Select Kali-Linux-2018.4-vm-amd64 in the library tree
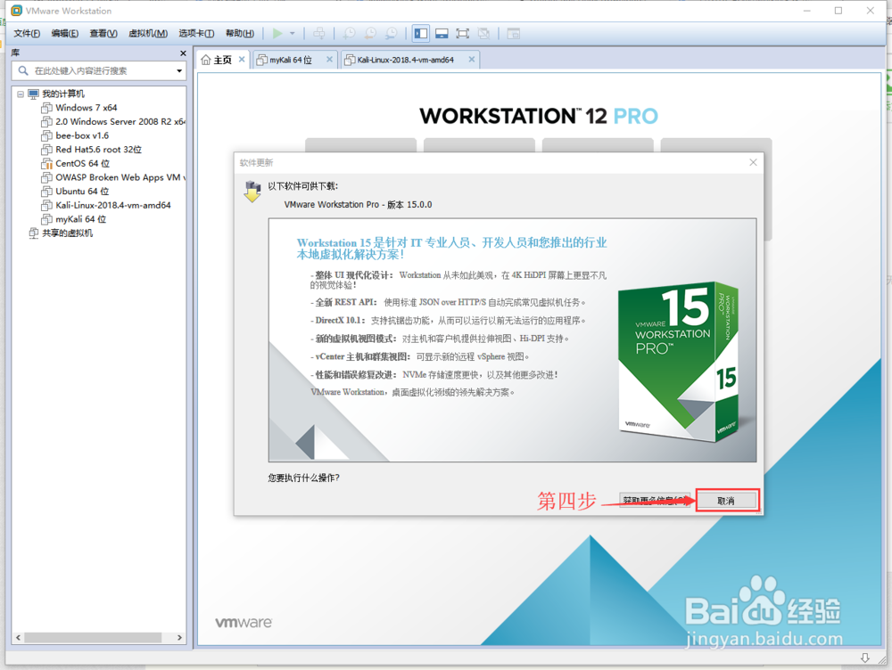This screenshot has height=670, width=892. point(113,205)
